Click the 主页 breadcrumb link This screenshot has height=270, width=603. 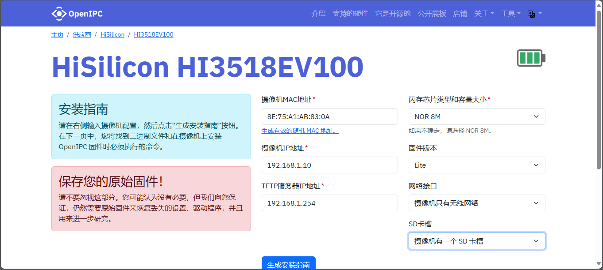pyautogui.click(x=57, y=34)
